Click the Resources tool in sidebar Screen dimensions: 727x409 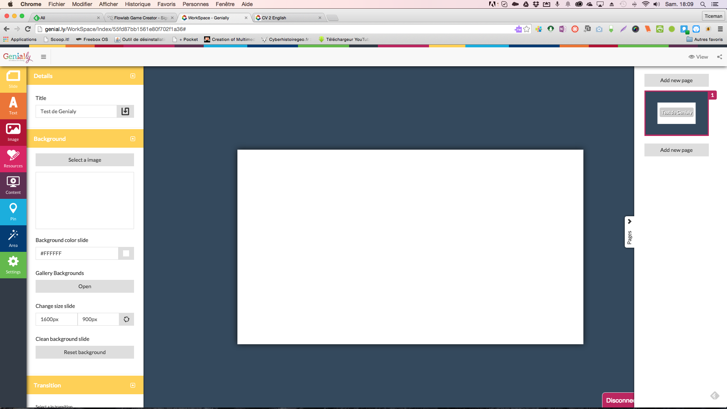[13, 159]
